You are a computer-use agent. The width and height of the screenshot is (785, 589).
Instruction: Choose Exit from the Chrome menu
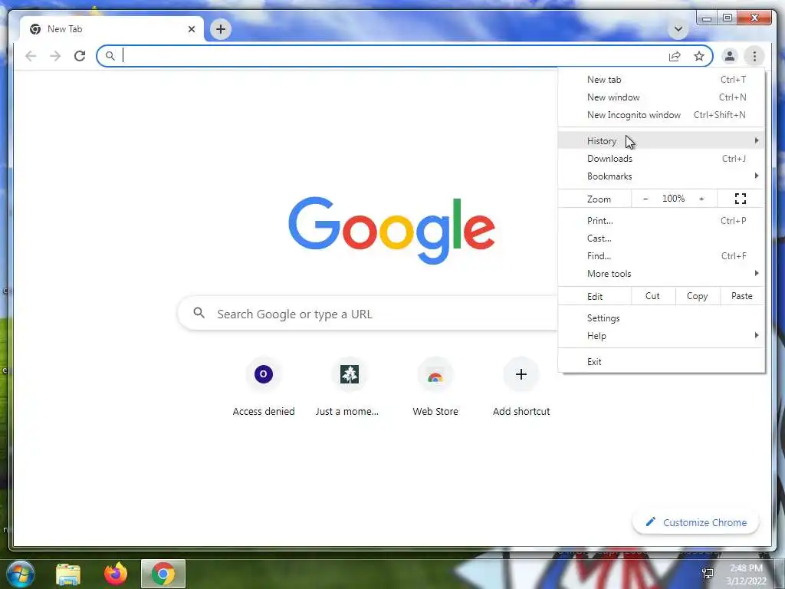coord(662,362)
